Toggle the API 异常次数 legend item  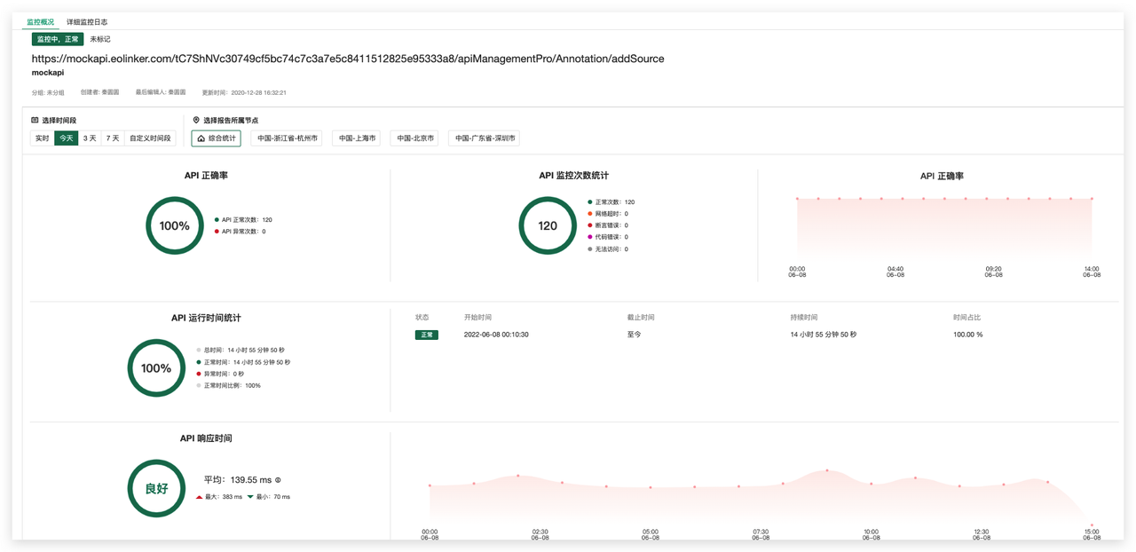241,232
